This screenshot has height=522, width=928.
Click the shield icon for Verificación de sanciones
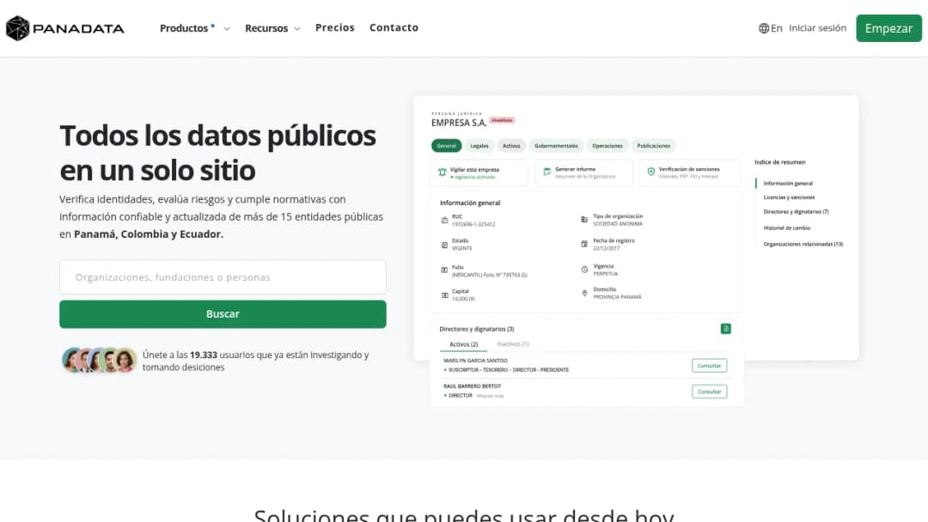point(651,172)
